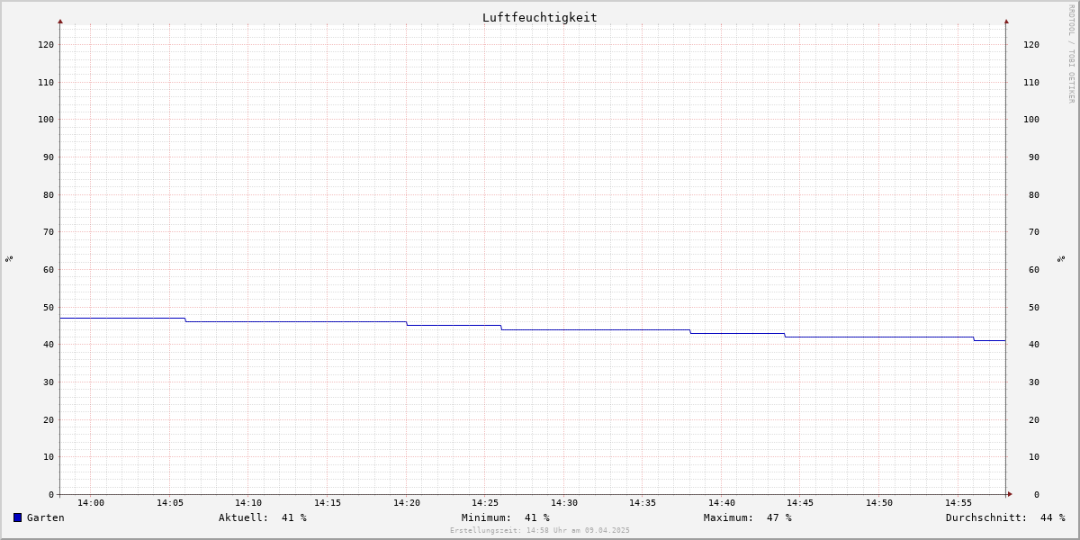This screenshot has width=1080, height=540.
Task: Click the 120 label on left axis
Action: click(46, 44)
